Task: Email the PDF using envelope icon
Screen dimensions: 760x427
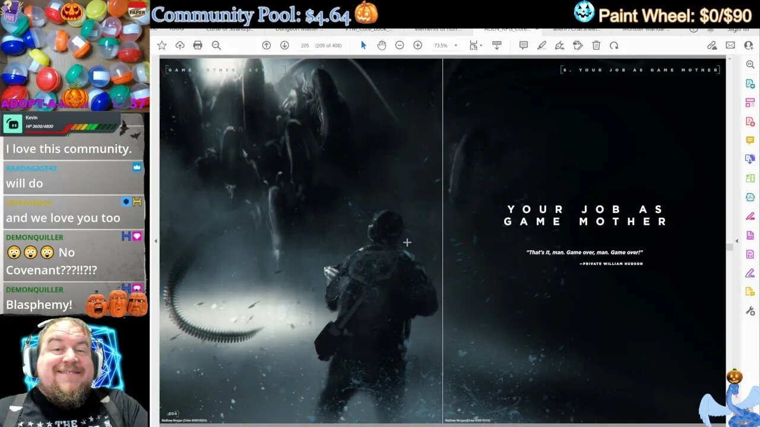Action: coord(730,46)
